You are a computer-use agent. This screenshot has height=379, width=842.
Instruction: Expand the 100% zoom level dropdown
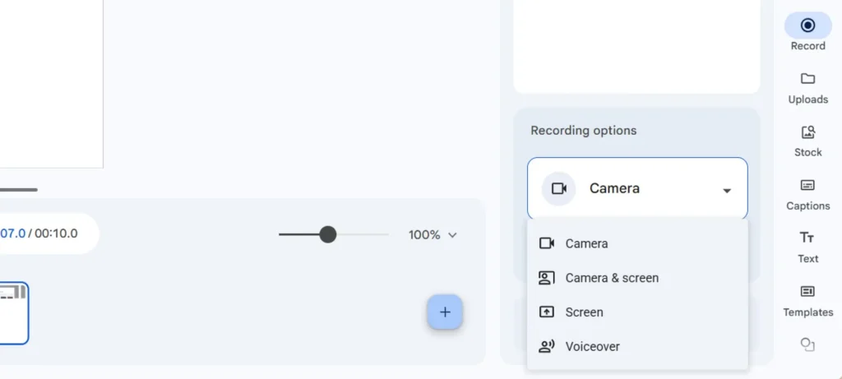433,235
